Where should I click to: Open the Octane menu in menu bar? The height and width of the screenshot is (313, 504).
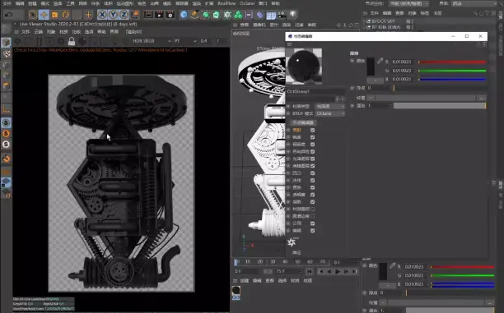pyautogui.click(x=248, y=3)
